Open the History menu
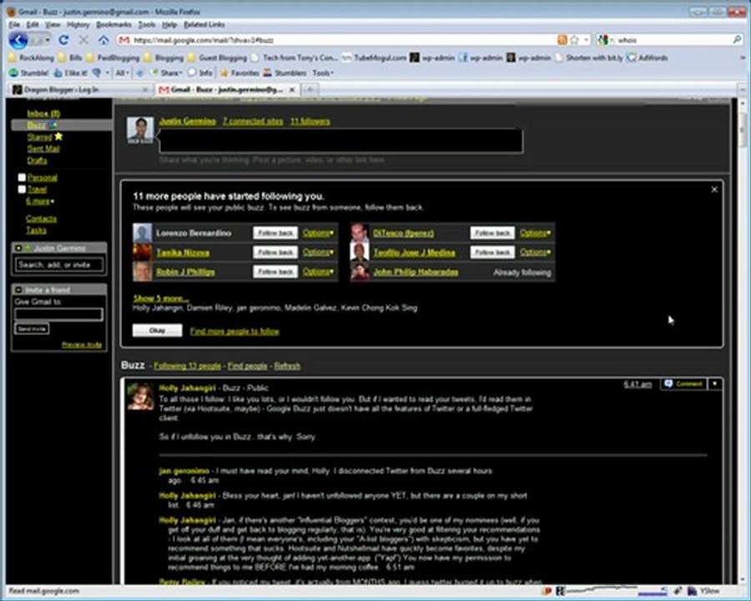The width and height of the screenshot is (751, 601). pyautogui.click(x=78, y=24)
